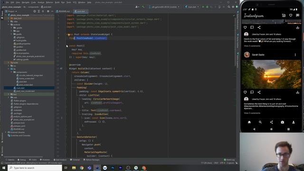This screenshot has width=304, height=171.
Task: Click Project panel horizontal scrollbar
Action: [23, 157]
